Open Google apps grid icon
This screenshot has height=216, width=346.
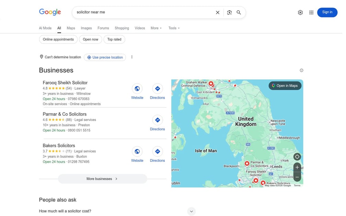311,12
